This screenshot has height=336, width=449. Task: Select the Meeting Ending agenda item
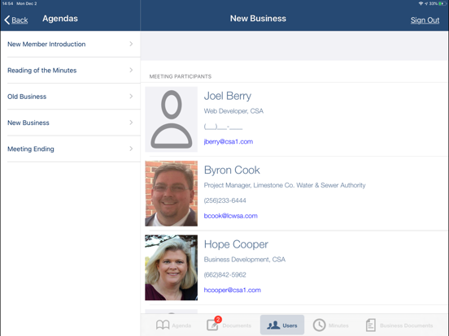tap(71, 149)
